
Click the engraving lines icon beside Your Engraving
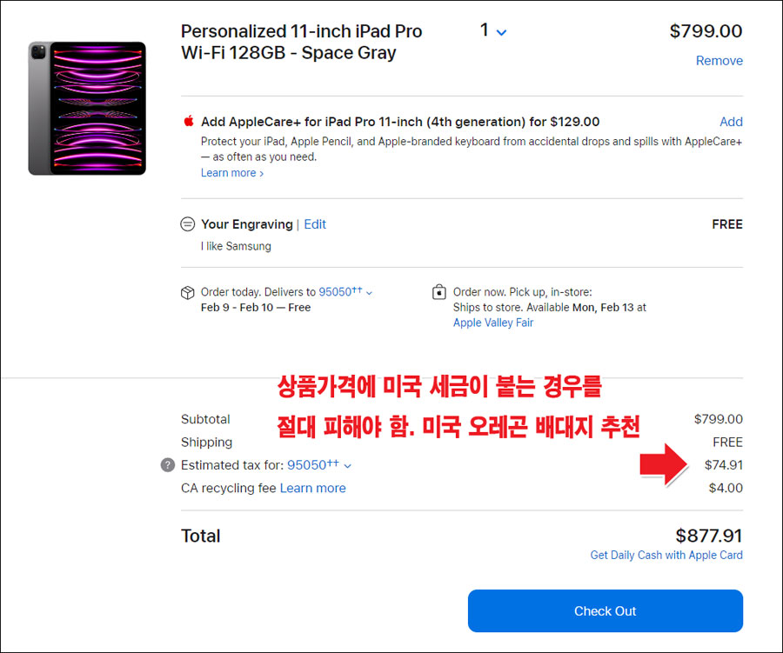pos(187,224)
